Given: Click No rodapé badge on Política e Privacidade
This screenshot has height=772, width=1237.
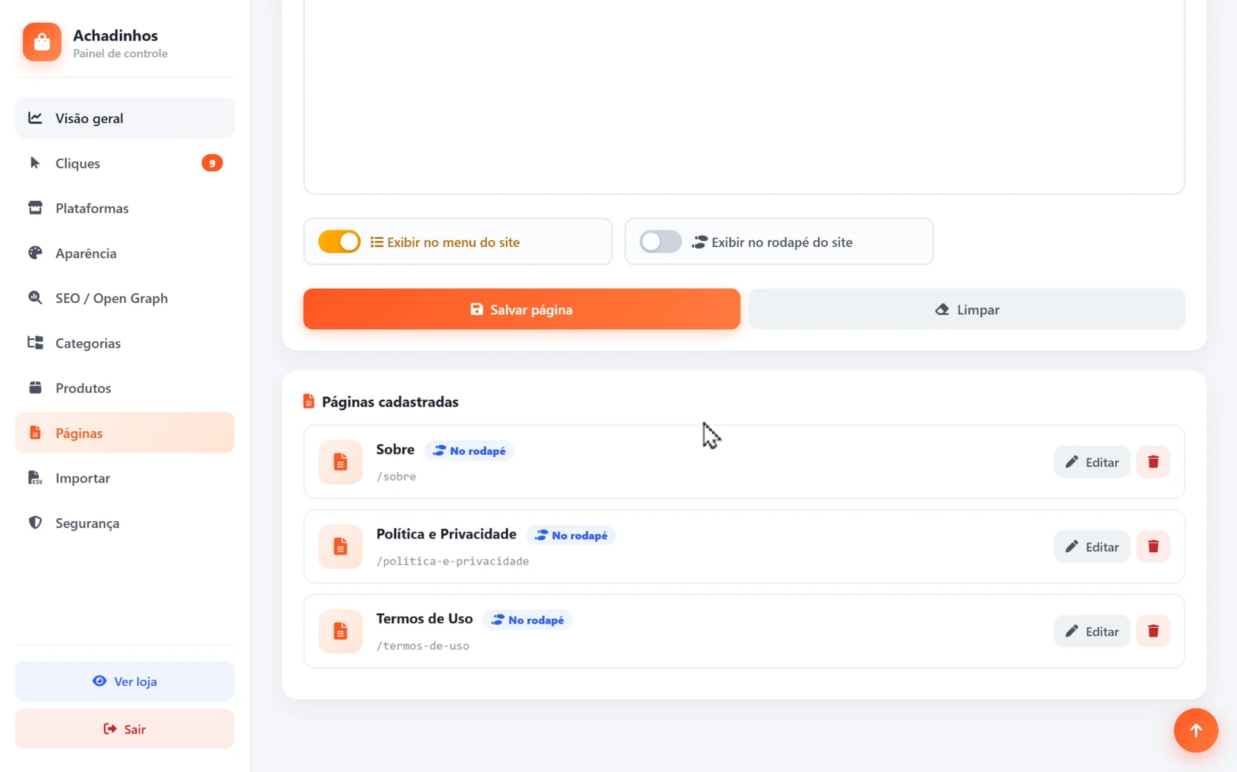Looking at the screenshot, I should (x=571, y=535).
